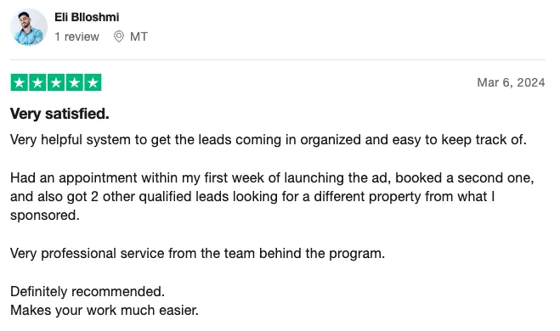Image resolution: width=560 pixels, height=331 pixels.
Task: Open the Very satisfied review title
Action: pos(59,114)
